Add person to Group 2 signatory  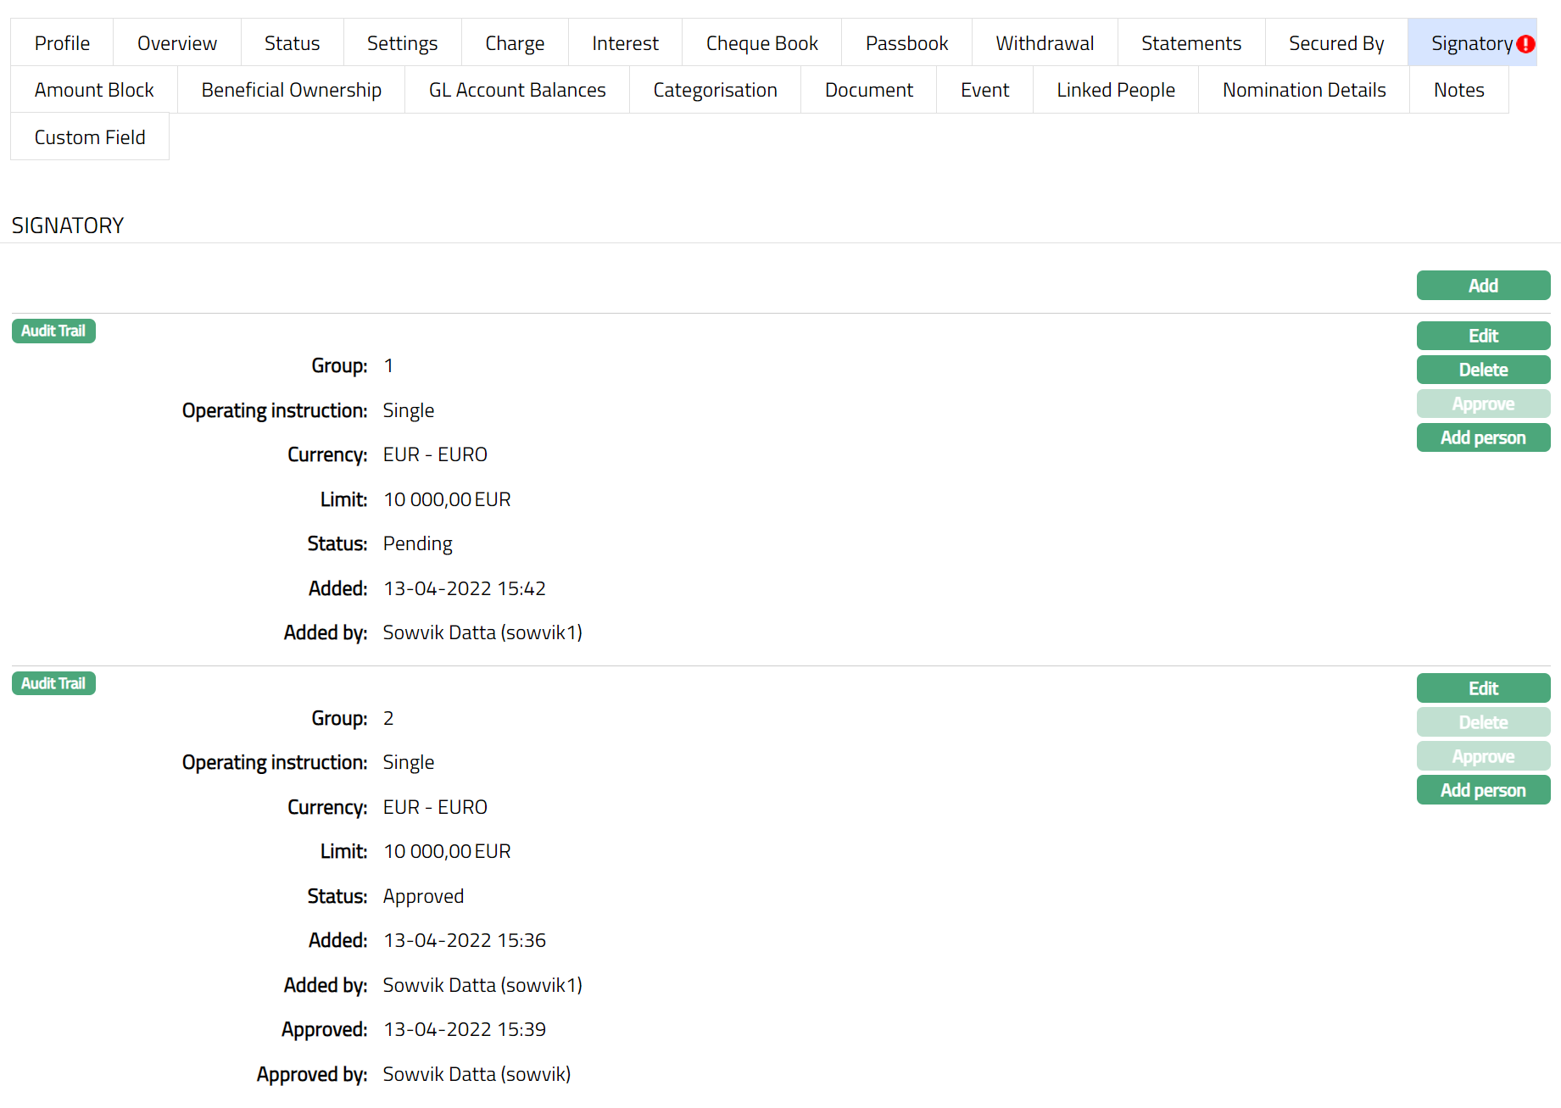pyautogui.click(x=1482, y=790)
